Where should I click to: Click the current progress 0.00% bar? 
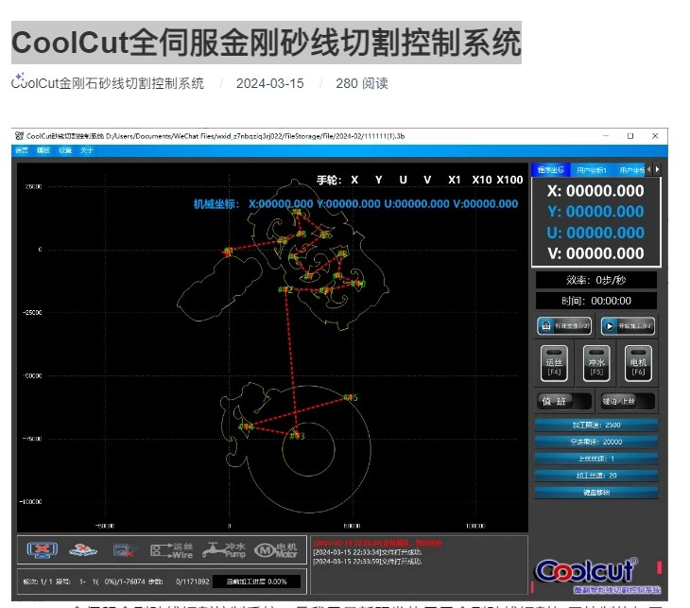[x=256, y=582]
